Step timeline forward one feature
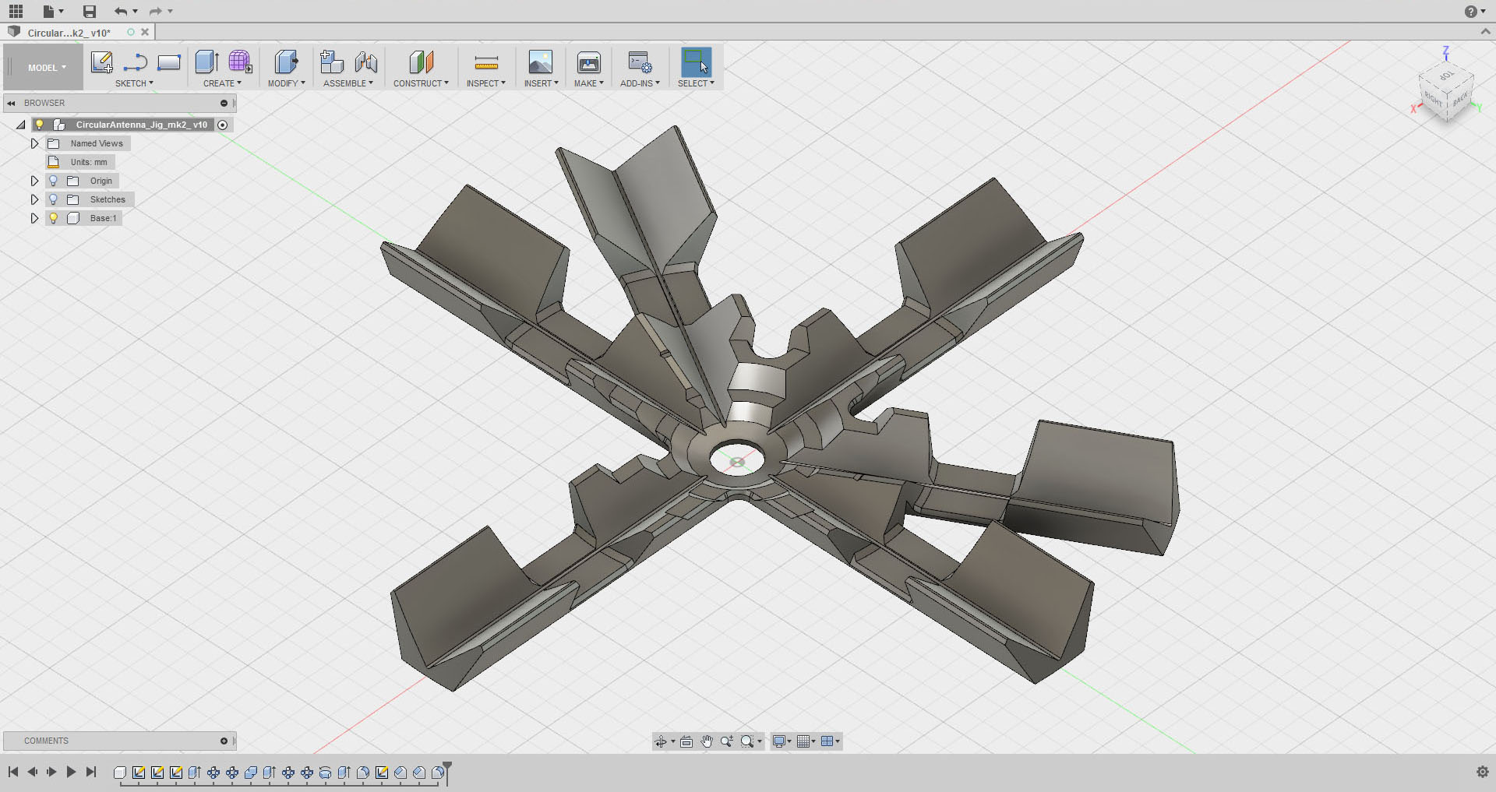 coord(51,772)
